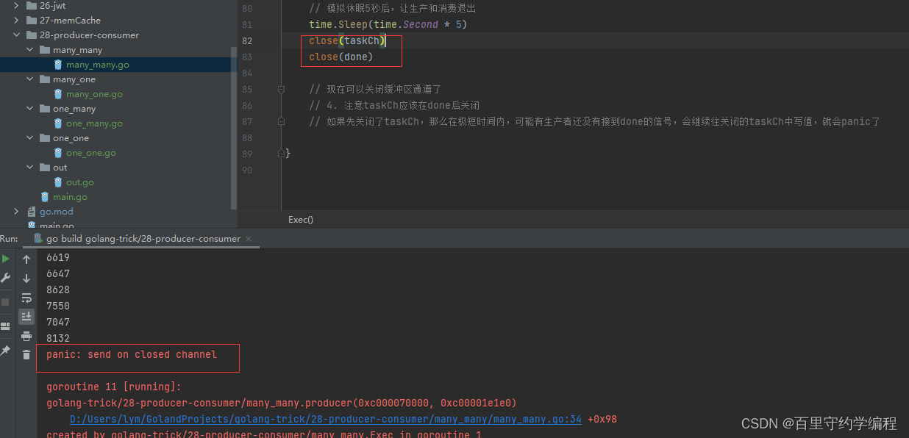The width and height of the screenshot is (909, 438).
Task: Print the console output via the printer icon
Action: pos(26,336)
